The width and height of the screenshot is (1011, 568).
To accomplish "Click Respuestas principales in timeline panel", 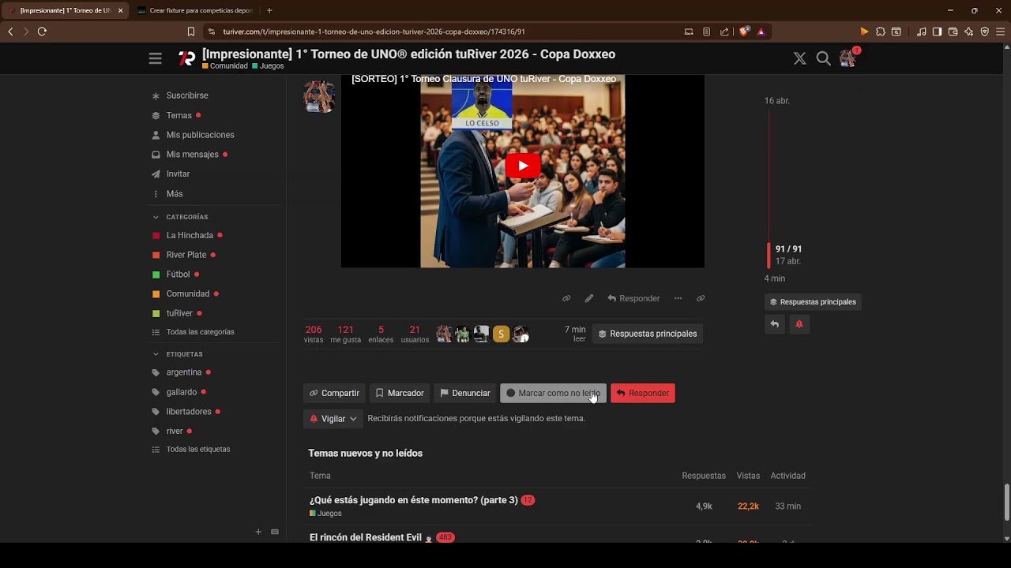I will pos(813,302).
